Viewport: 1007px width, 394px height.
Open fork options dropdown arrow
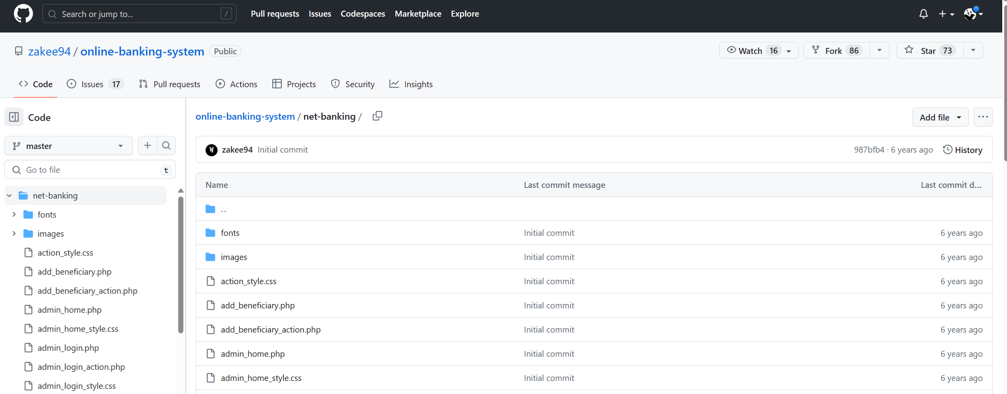tap(879, 50)
